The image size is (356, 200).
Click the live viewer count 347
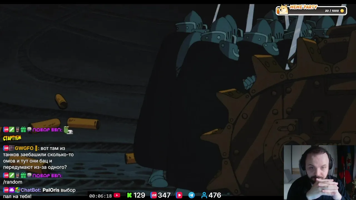coord(164,195)
